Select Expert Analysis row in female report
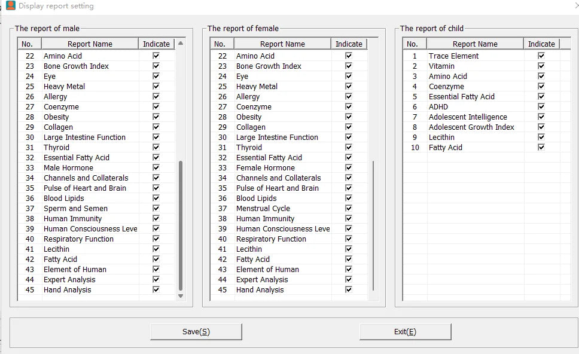Viewport: 579px width, 354px height. (x=289, y=279)
